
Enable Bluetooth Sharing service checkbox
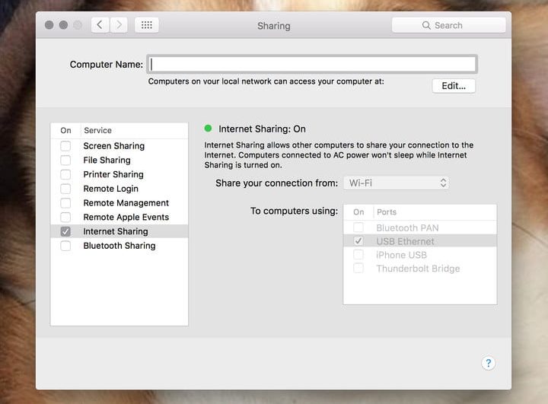pos(66,246)
